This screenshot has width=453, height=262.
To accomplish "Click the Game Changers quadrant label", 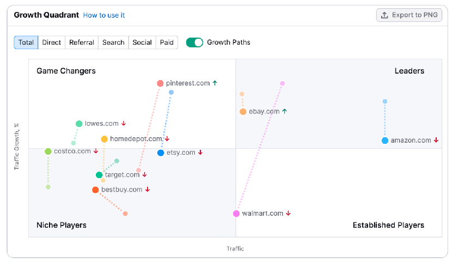I will pyautogui.click(x=66, y=71).
